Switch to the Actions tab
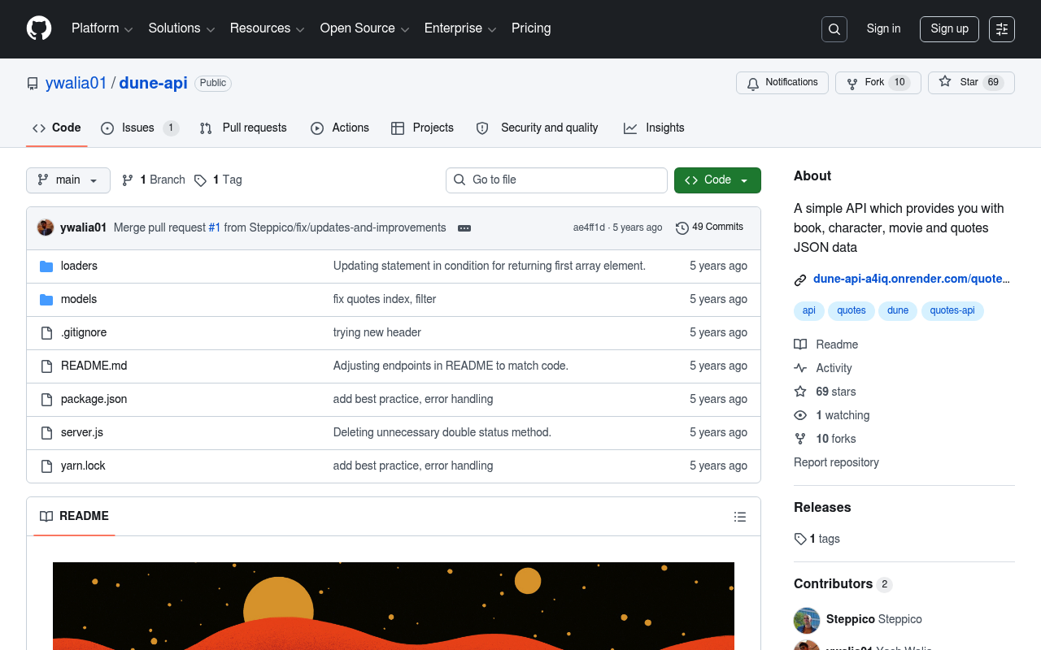 pos(340,128)
